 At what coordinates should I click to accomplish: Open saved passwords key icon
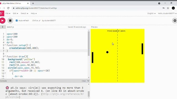163,8
